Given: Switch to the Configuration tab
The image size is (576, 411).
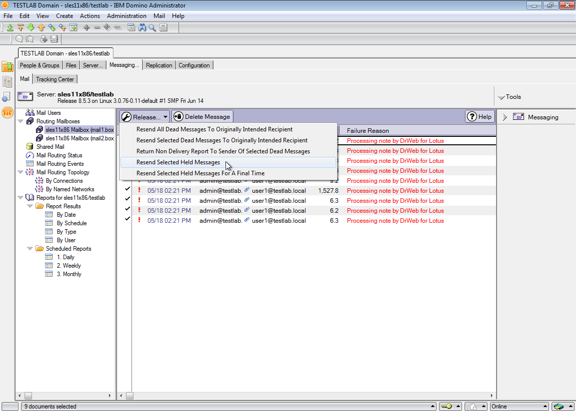Looking at the screenshot, I should [194, 65].
